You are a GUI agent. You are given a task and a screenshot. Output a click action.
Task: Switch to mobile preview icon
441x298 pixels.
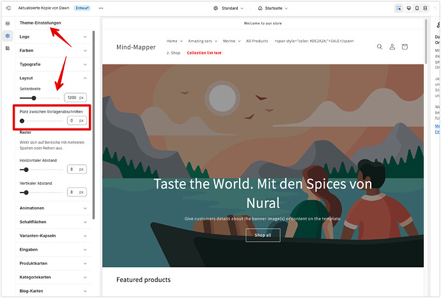point(417,8)
